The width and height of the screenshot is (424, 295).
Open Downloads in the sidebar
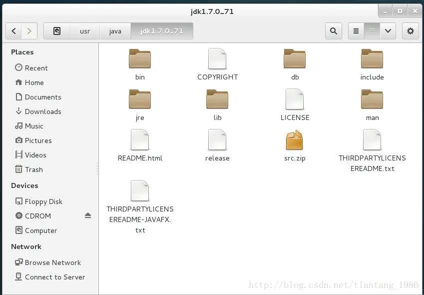[x=50, y=111]
